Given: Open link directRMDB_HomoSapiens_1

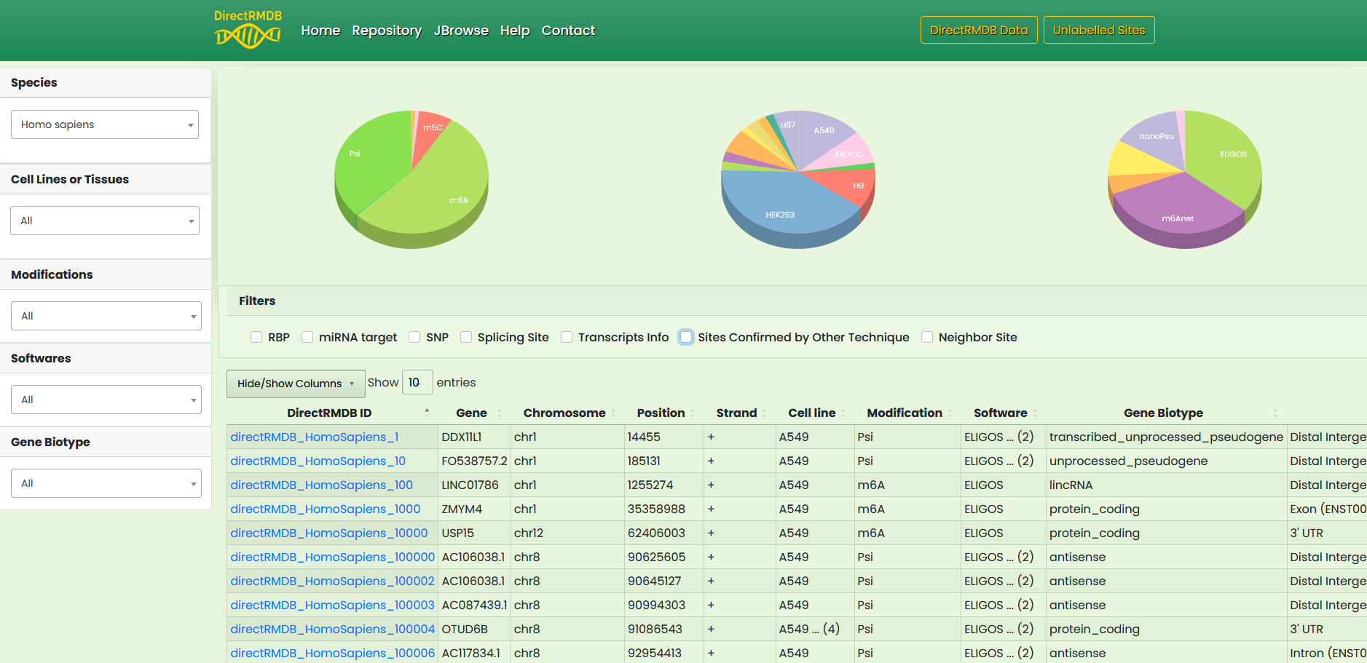Looking at the screenshot, I should [315, 437].
